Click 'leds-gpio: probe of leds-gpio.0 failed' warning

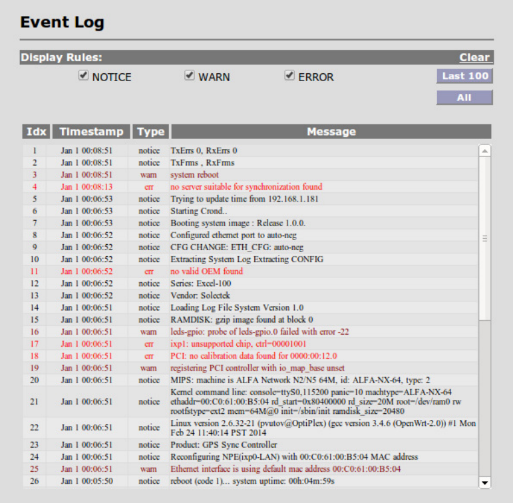click(259, 332)
